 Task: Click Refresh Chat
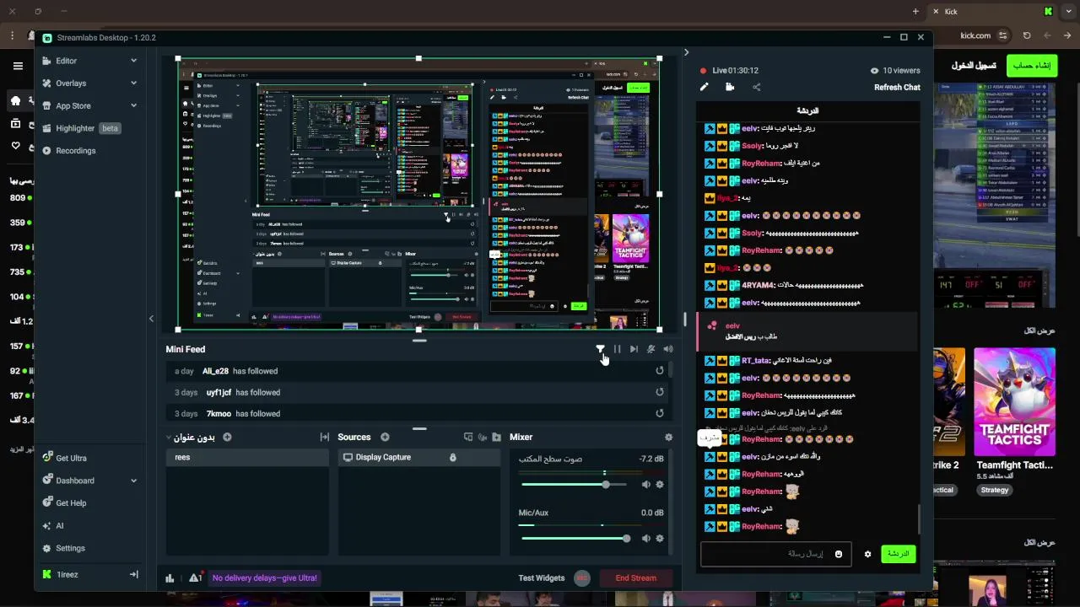(x=897, y=87)
